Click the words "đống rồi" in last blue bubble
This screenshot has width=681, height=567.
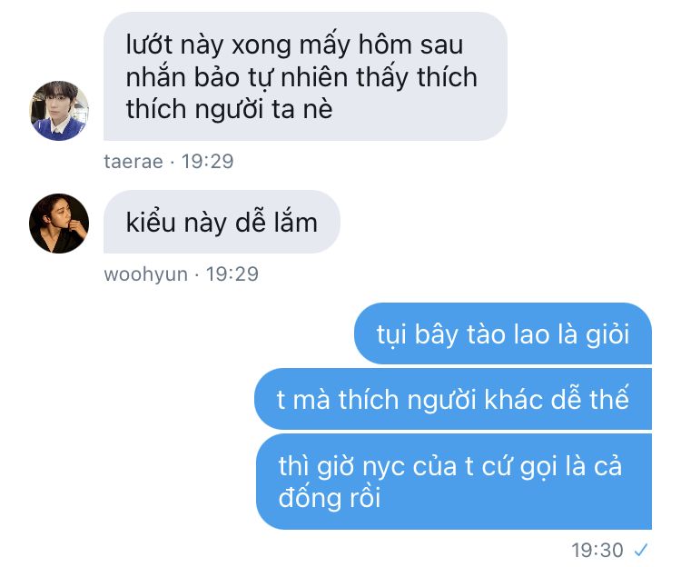[x=330, y=497]
